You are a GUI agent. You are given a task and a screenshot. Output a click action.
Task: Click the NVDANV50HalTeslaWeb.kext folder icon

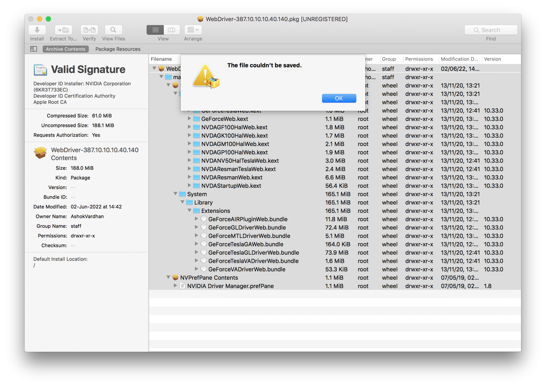click(197, 160)
